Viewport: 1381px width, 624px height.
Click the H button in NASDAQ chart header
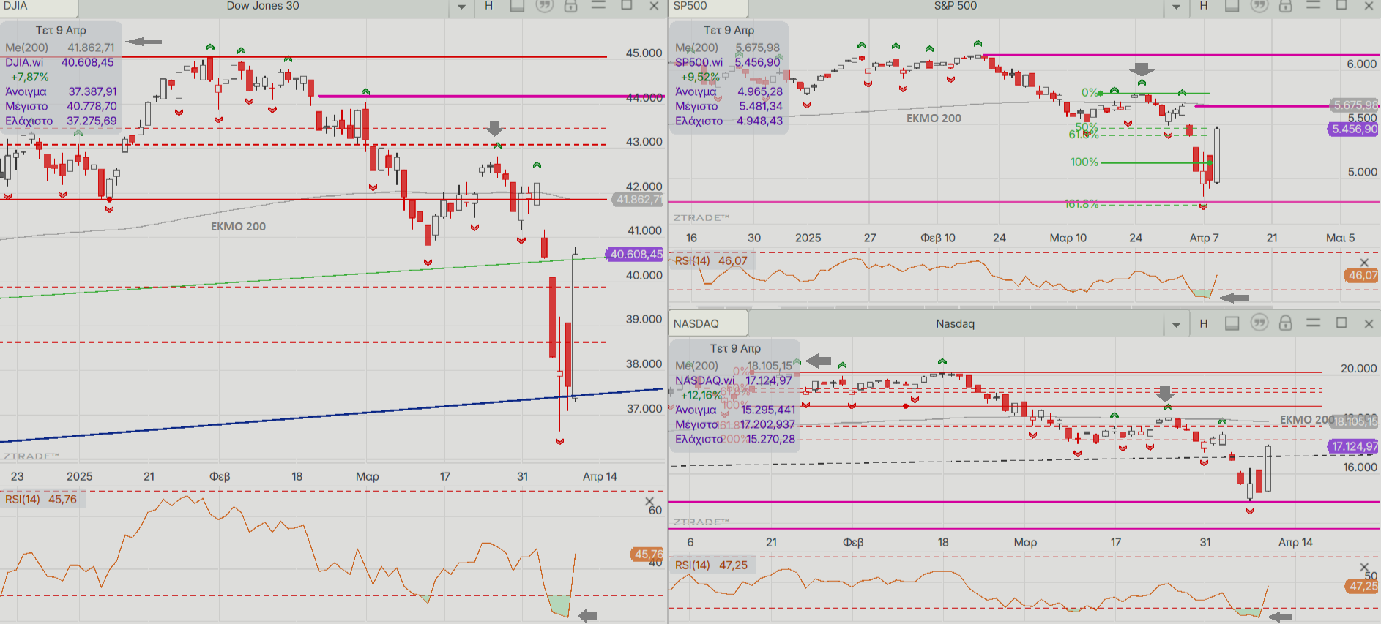[x=1203, y=323]
